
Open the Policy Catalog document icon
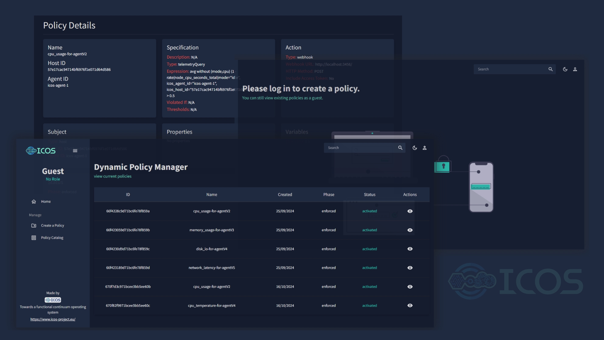point(34,238)
